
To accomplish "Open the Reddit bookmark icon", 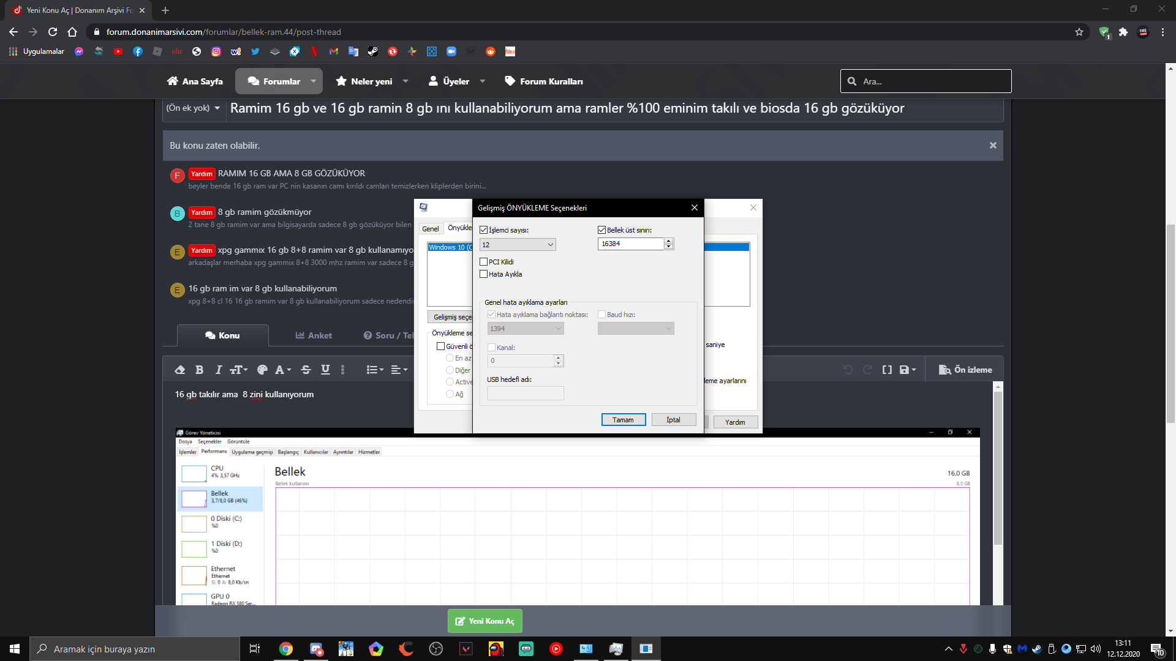I will tap(491, 51).
